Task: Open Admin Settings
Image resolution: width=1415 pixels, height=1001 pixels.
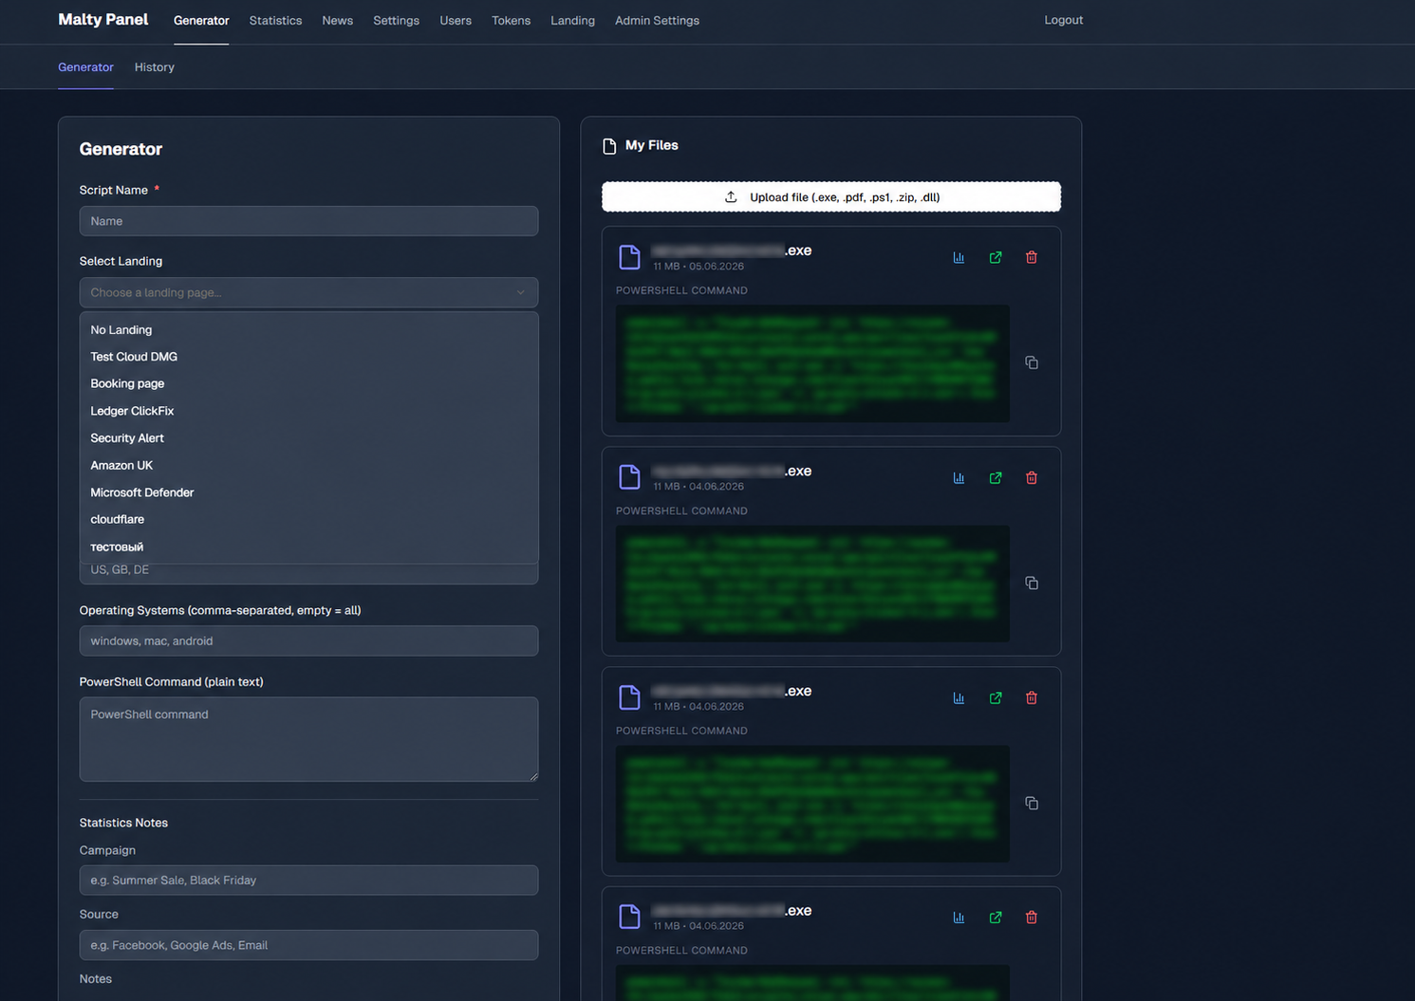Action: point(657,20)
